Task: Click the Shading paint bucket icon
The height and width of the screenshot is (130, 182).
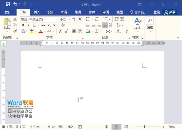Action: pyautogui.click(x=88, y=31)
